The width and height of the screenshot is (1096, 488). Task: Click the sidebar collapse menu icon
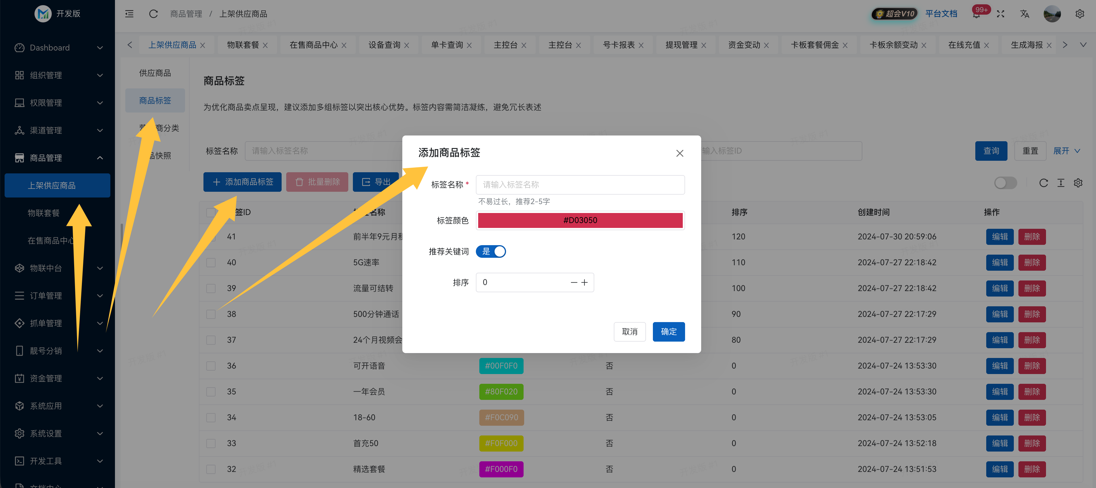(129, 13)
